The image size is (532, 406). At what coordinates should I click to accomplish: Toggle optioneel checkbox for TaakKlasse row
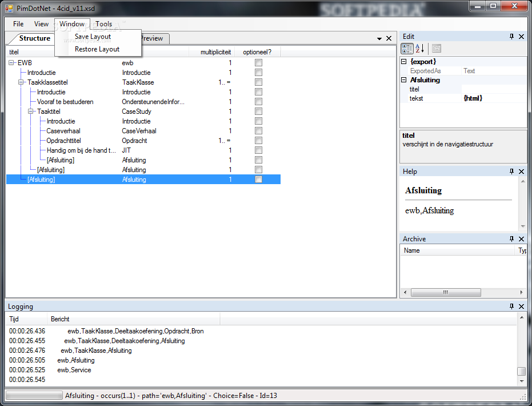pos(258,82)
